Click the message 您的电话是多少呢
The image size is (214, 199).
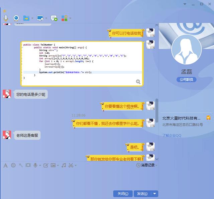(31, 94)
